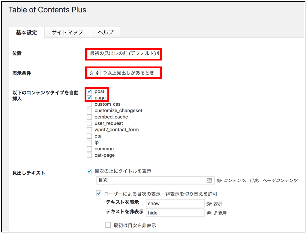Enable customize_changeset checkbox
Screen dimensions: 306x233
(x=89, y=111)
